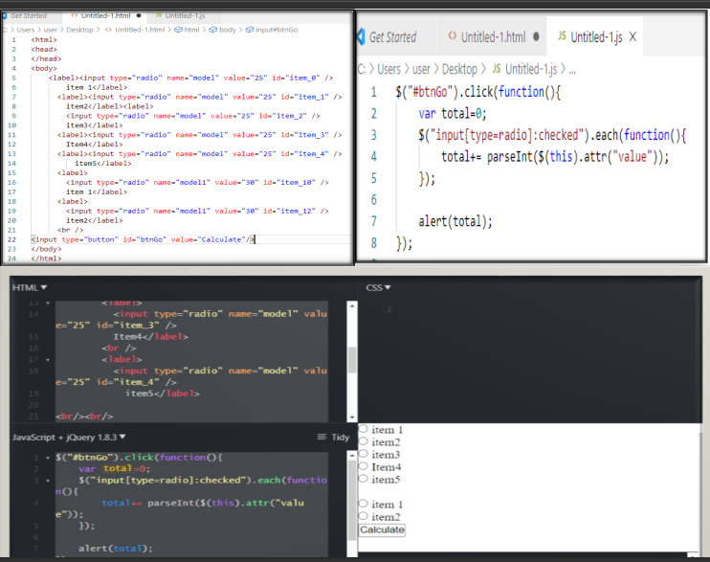The image size is (710, 562).
Task: Open the large Get Started tab
Action: 392,37
